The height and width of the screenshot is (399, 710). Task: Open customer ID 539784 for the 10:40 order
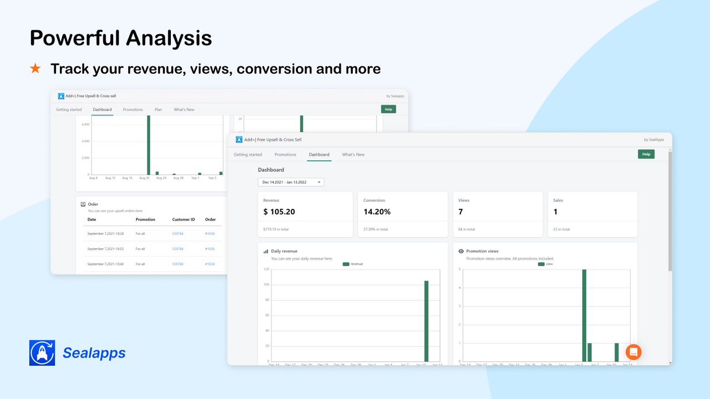177,264
